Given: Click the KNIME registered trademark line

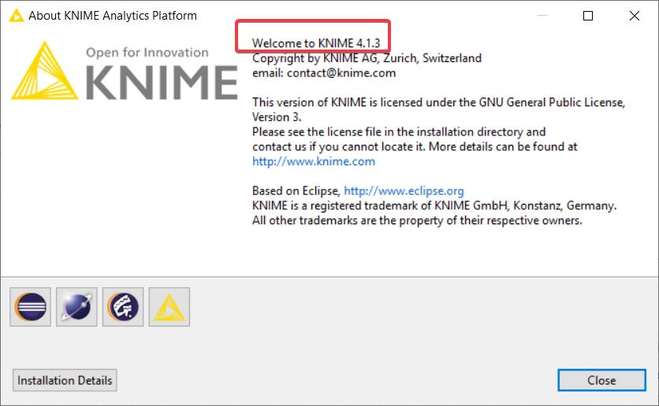Looking at the screenshot, I should (x=434, y=205).
